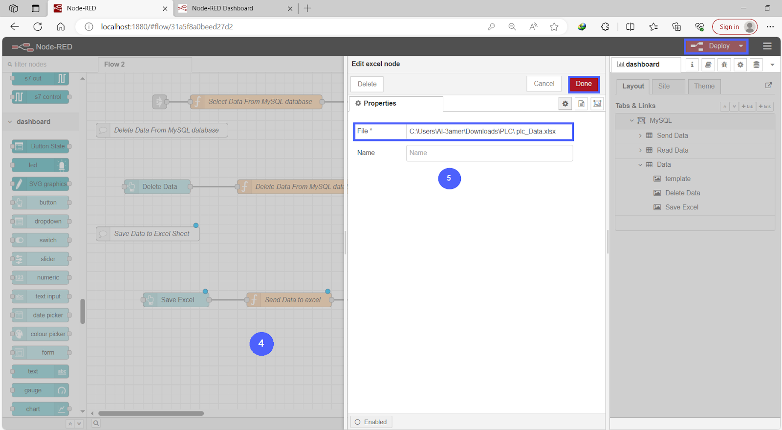Image resolution: width=782 pixels, height=430 pixels.
Task: Click the palette vertical scrollbar thumb
Action: 83,311
